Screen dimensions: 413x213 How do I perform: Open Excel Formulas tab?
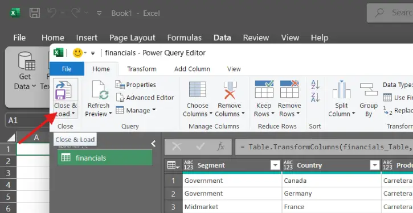185,37
